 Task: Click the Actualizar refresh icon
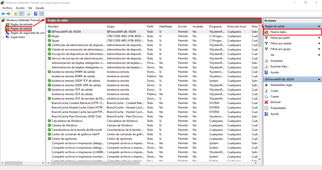[x=266, y=61]
